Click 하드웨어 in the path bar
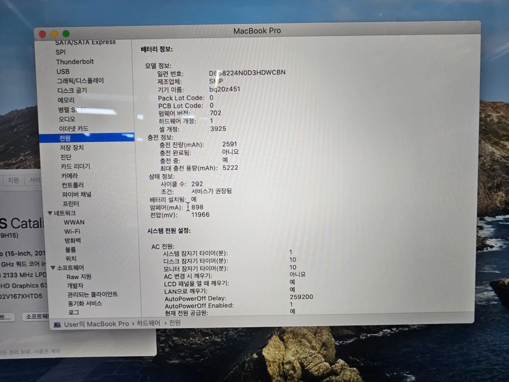Screen dimensions: 509x382 click(x=148, y=323)
